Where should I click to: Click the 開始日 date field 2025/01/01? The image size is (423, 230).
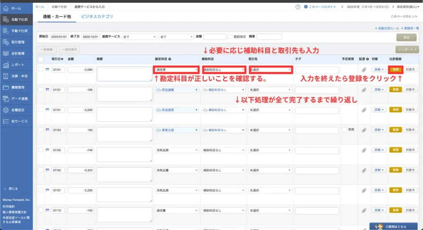59,37
